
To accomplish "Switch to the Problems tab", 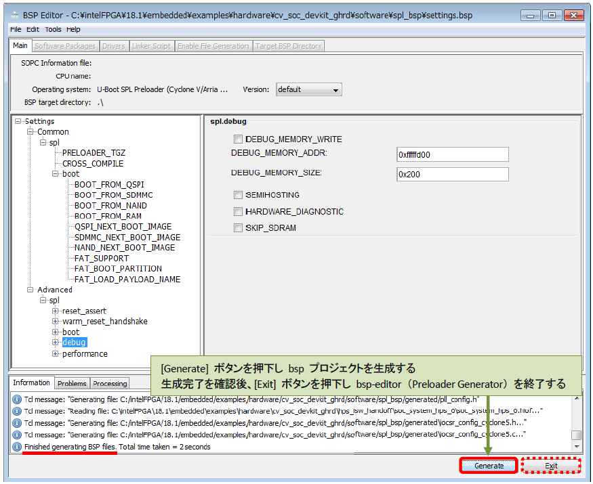I will click(x=72, y=383).
